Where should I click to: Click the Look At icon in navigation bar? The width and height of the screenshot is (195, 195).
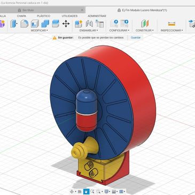click(x=80, y=191)
